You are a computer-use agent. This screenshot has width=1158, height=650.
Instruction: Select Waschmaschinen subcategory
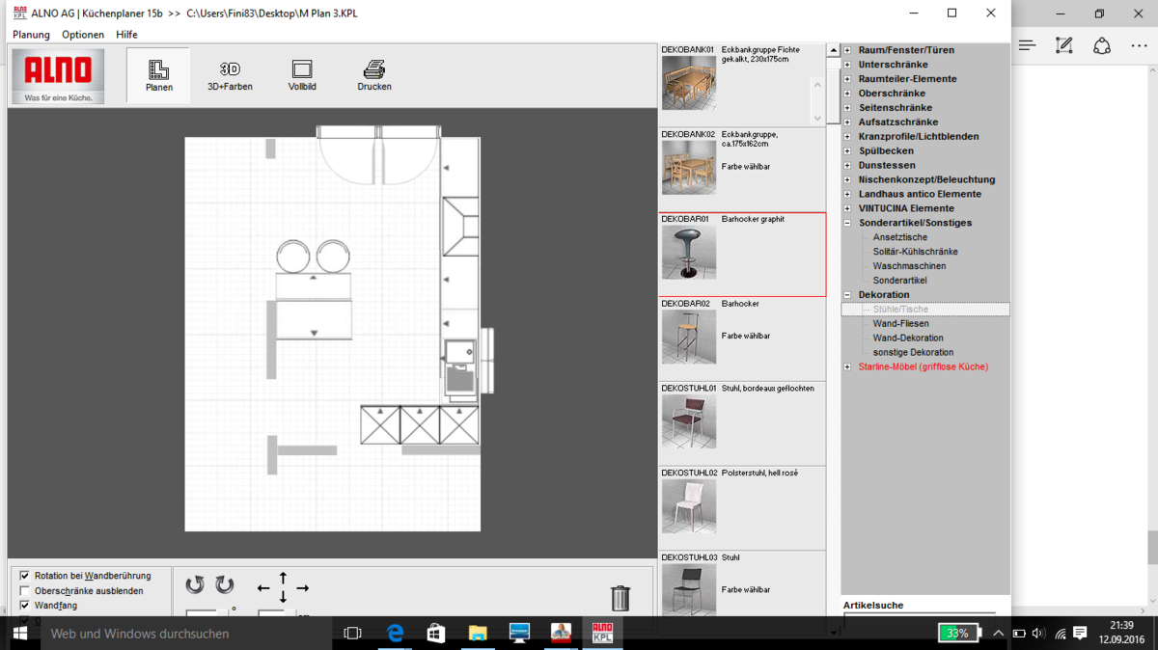pos(909,266)
